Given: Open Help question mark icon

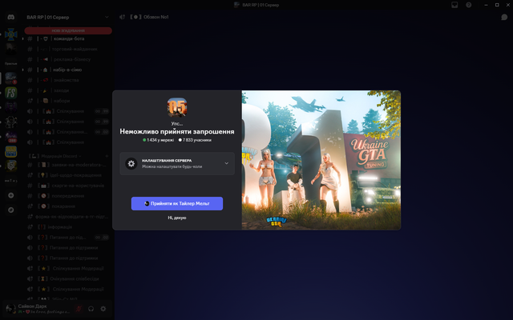Looking at the screenshot, I should tap(468, 5).
